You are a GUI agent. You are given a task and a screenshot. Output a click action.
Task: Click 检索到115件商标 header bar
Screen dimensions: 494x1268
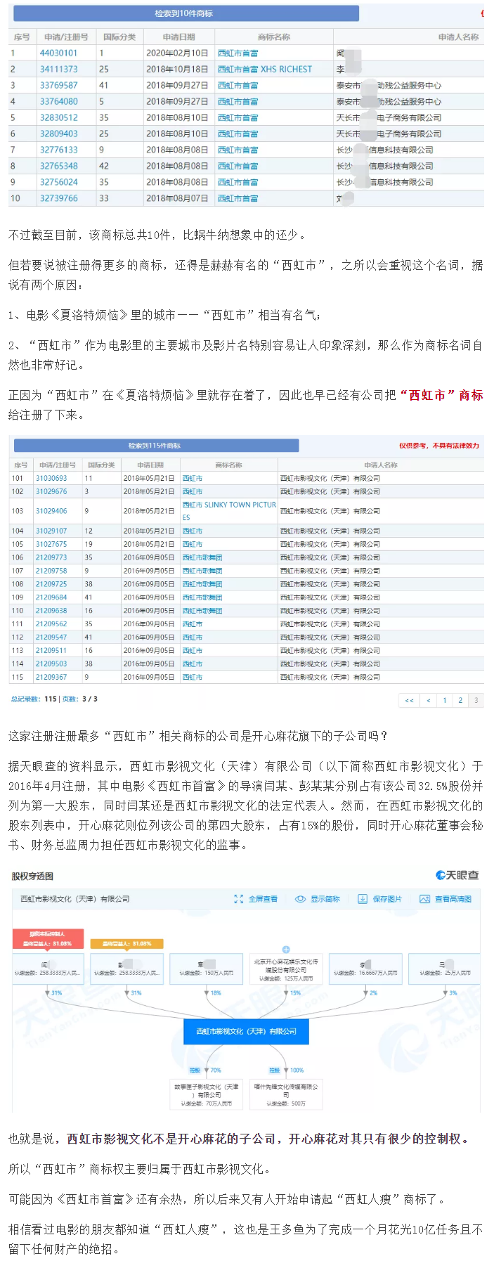click(156, 446)
